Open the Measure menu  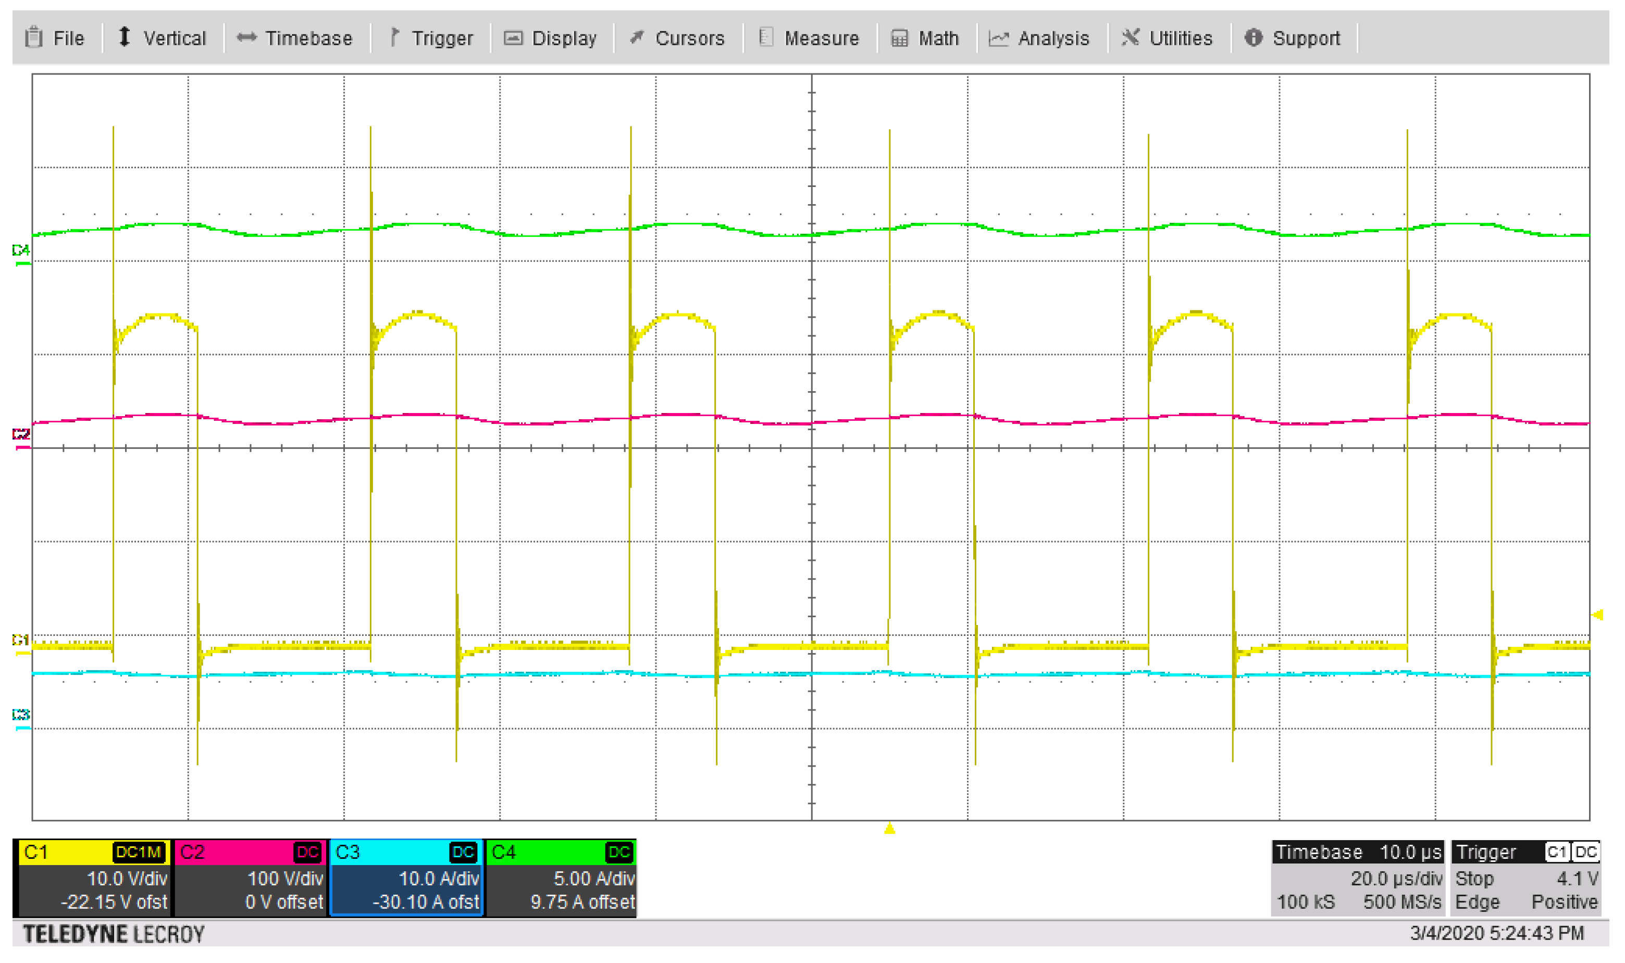point(809,39)
